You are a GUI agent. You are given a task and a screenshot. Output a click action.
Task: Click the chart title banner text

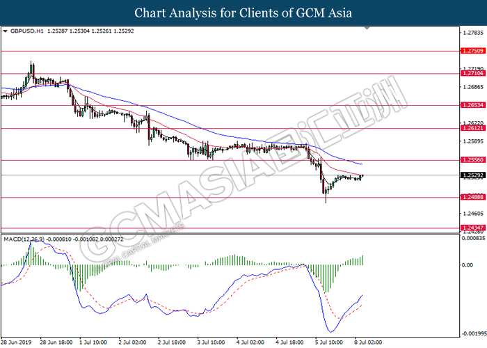click(x=243, y=13)
